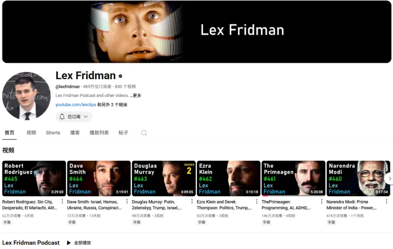
Task: Expand channel description with 更多
Action: 137,95
